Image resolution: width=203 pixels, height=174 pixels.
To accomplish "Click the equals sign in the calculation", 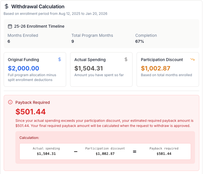I will pos(135,151).
